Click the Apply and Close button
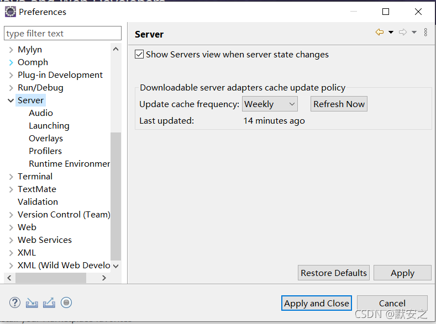Screen dimensions: 436x324 click(317, 303)
